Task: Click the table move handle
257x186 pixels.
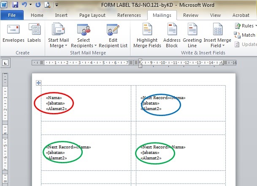Action: [38, 83]
